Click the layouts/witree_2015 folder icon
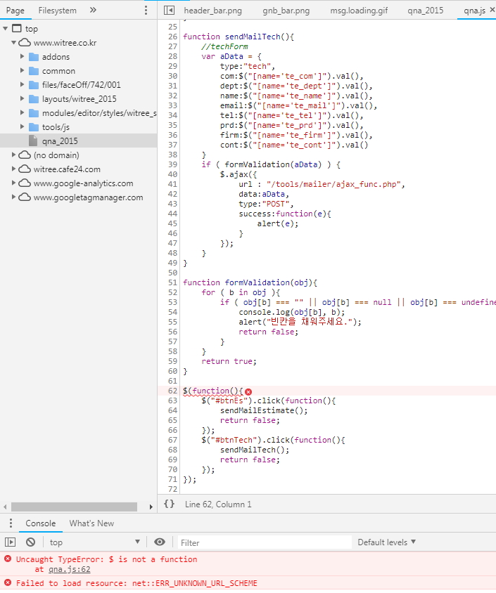Viewport: 496px width, 593px height. (x=34, y=98)
